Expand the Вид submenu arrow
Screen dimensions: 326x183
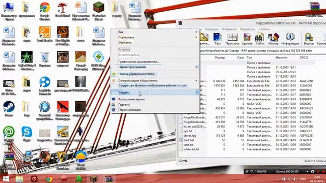196,32
